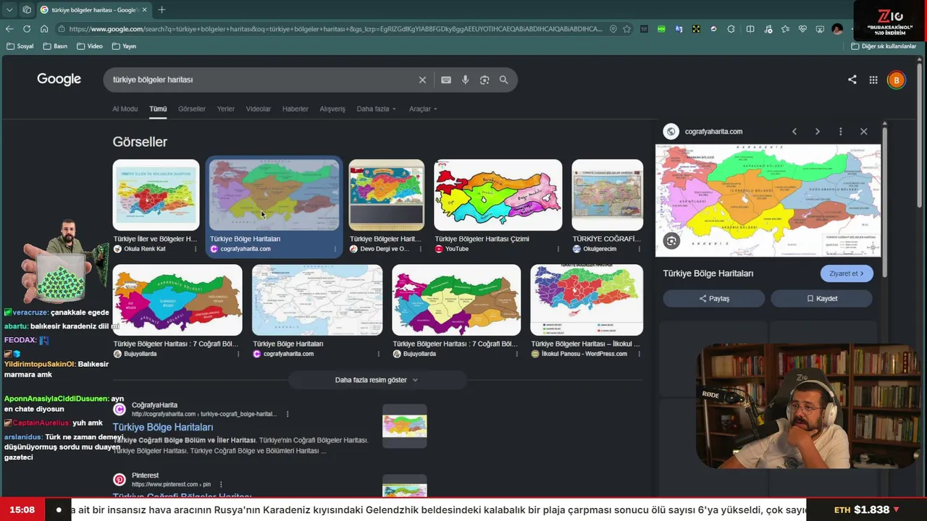Screen dimensions: 927x521
Task: Open the Pinterest result site name
Action: tap(145, 475)
